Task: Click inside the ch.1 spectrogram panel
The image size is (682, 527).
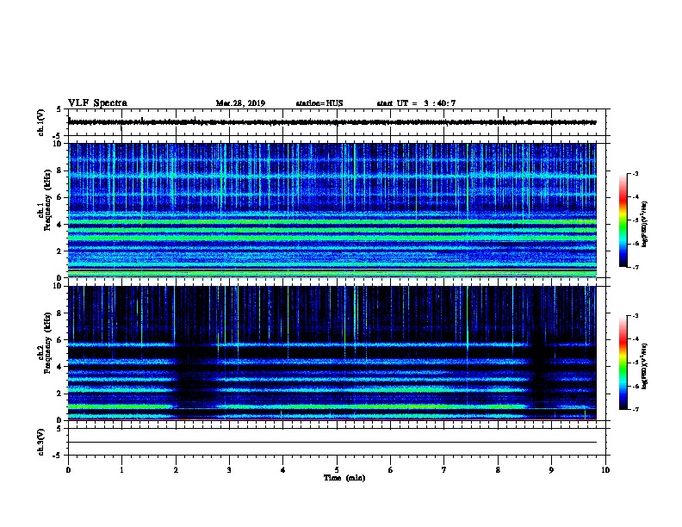Action: 332,210
